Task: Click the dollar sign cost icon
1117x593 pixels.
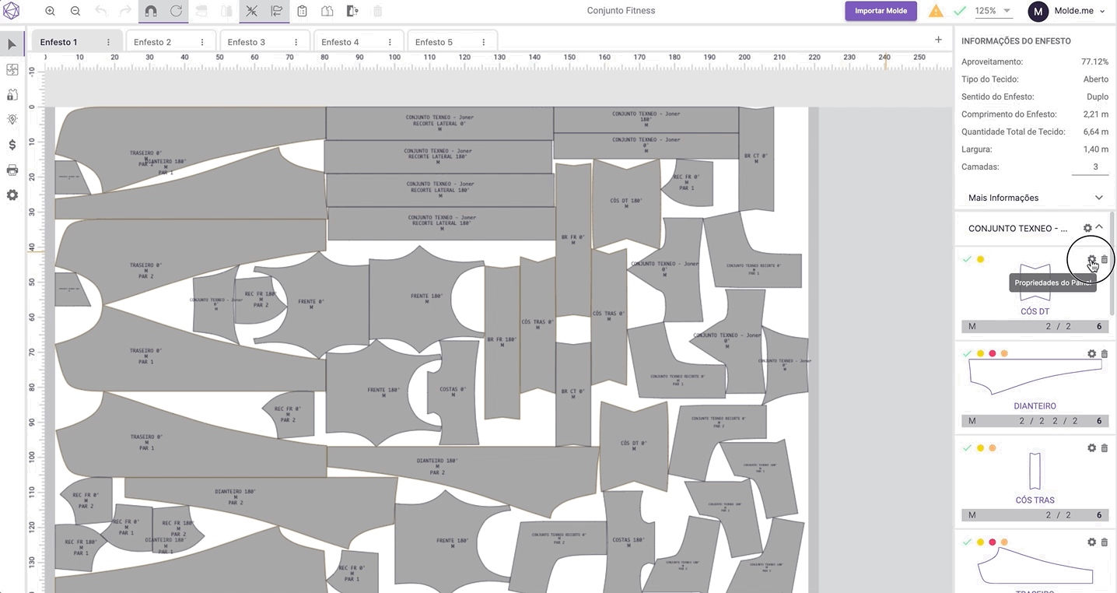Action: pos(12,145)
